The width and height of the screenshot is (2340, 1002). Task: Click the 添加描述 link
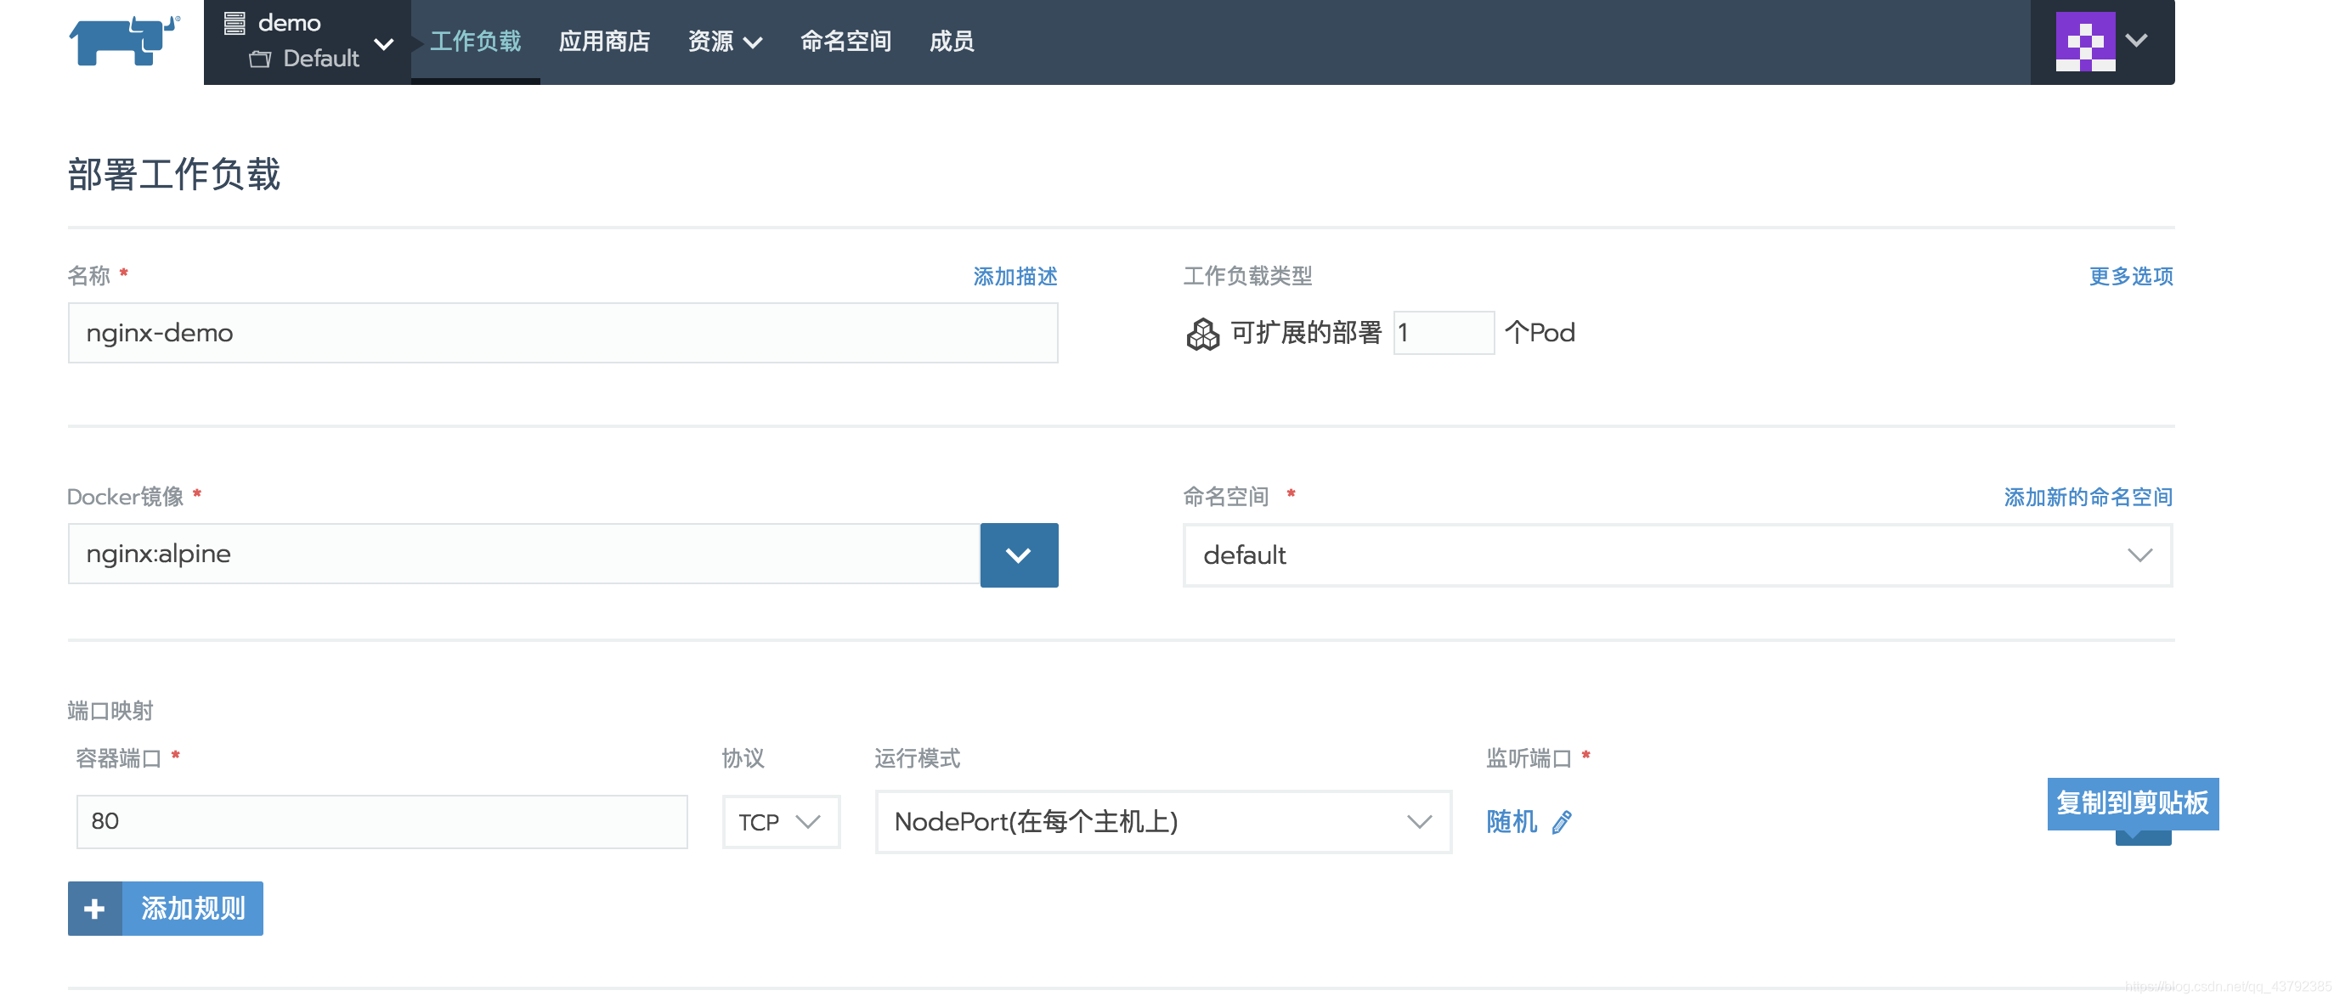pyautogui.click(x=1015, y=276)
